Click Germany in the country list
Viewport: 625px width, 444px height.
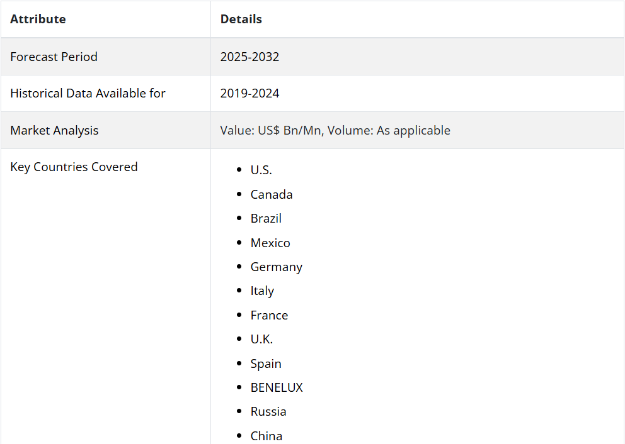(x=276, y=267)
